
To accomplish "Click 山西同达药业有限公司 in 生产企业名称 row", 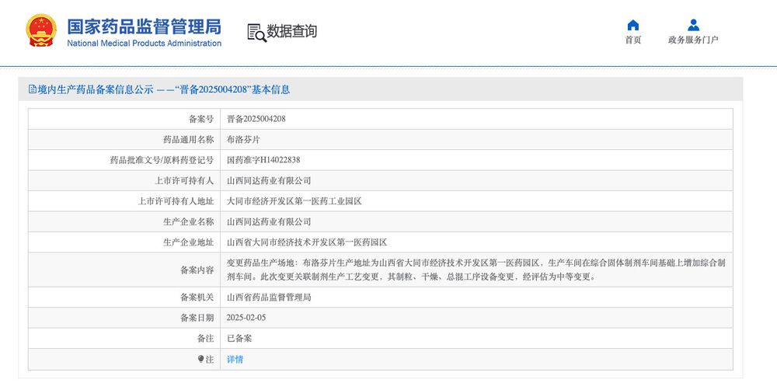I will (x=269, y=222).
